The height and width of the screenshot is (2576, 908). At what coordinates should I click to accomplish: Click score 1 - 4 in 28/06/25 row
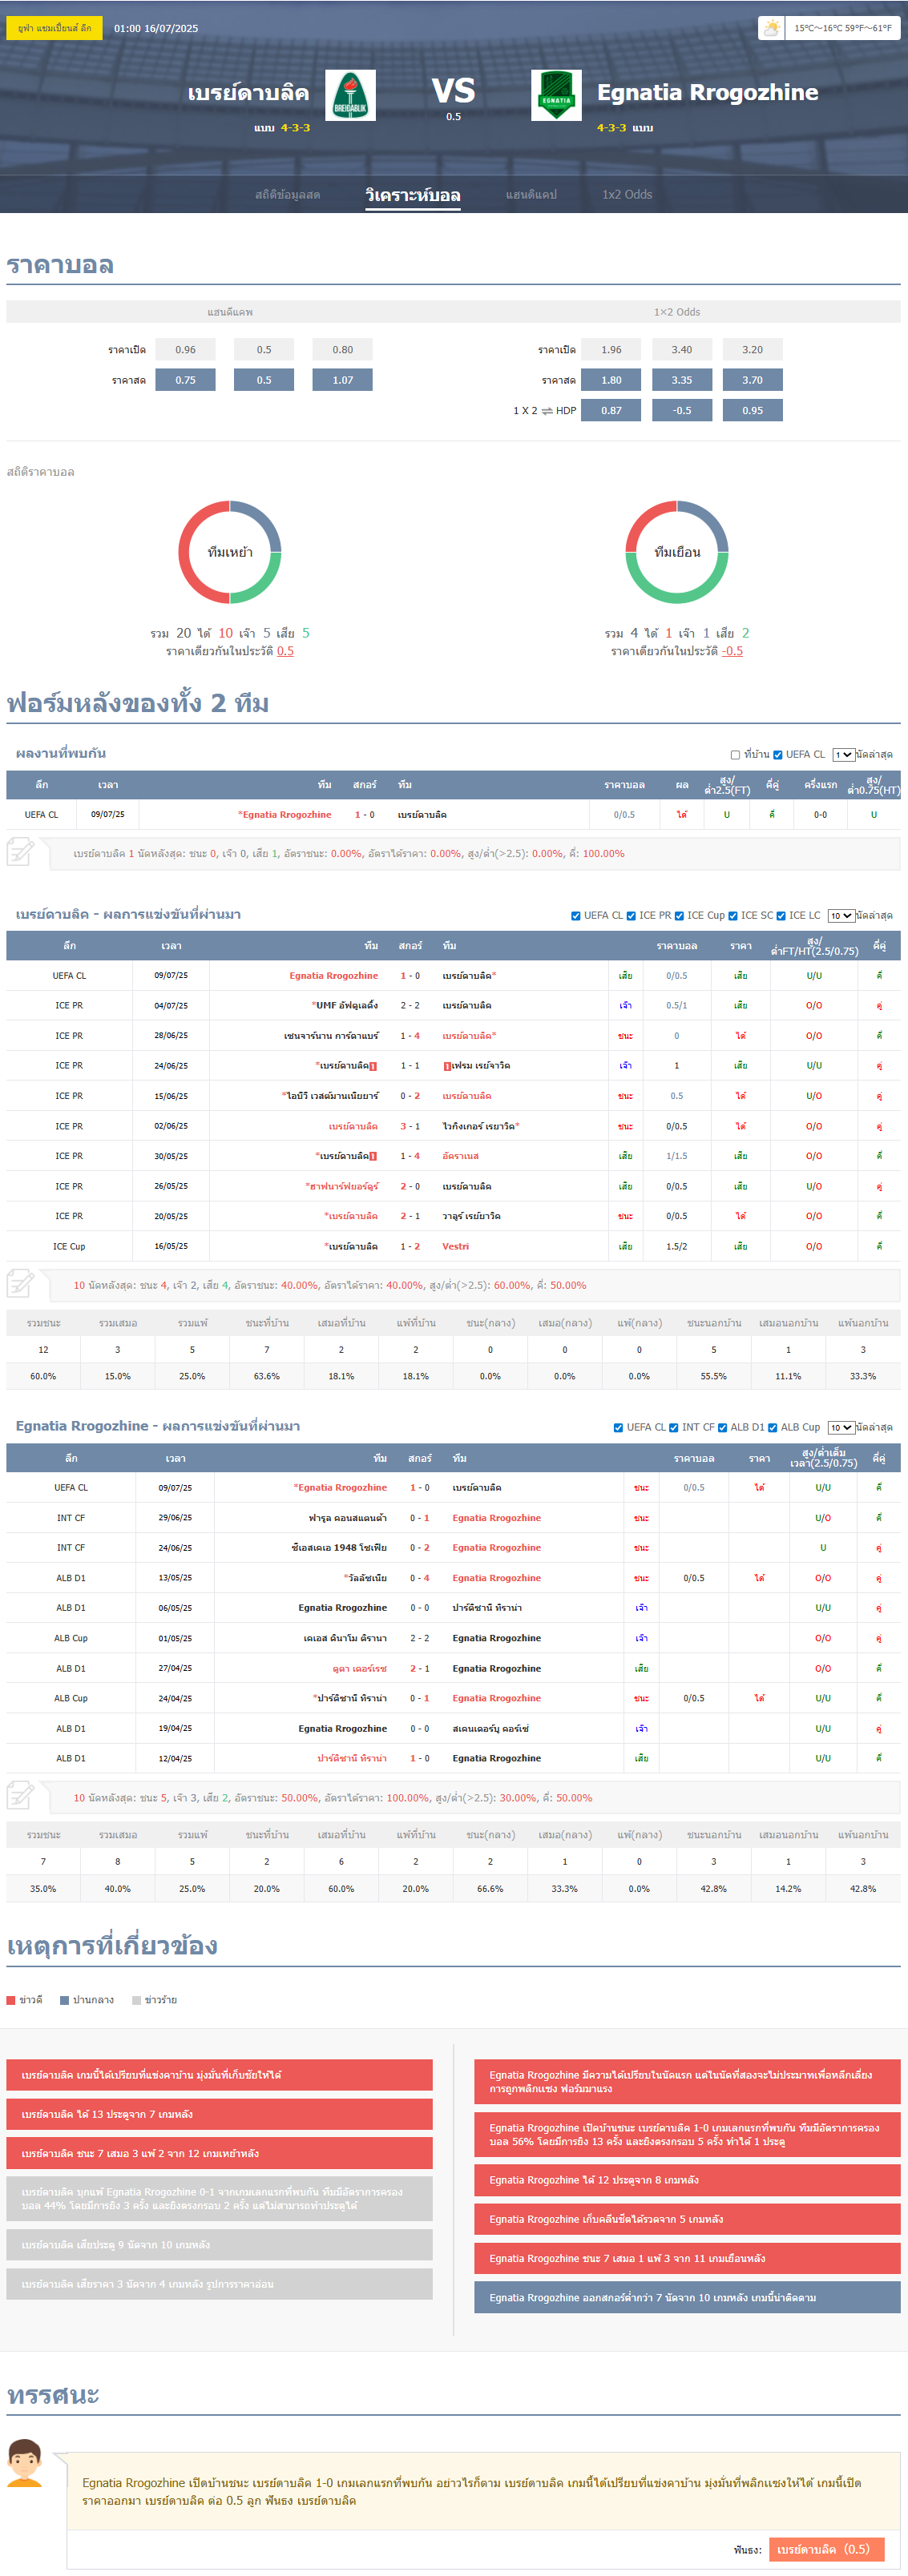tap(410, 1036)
